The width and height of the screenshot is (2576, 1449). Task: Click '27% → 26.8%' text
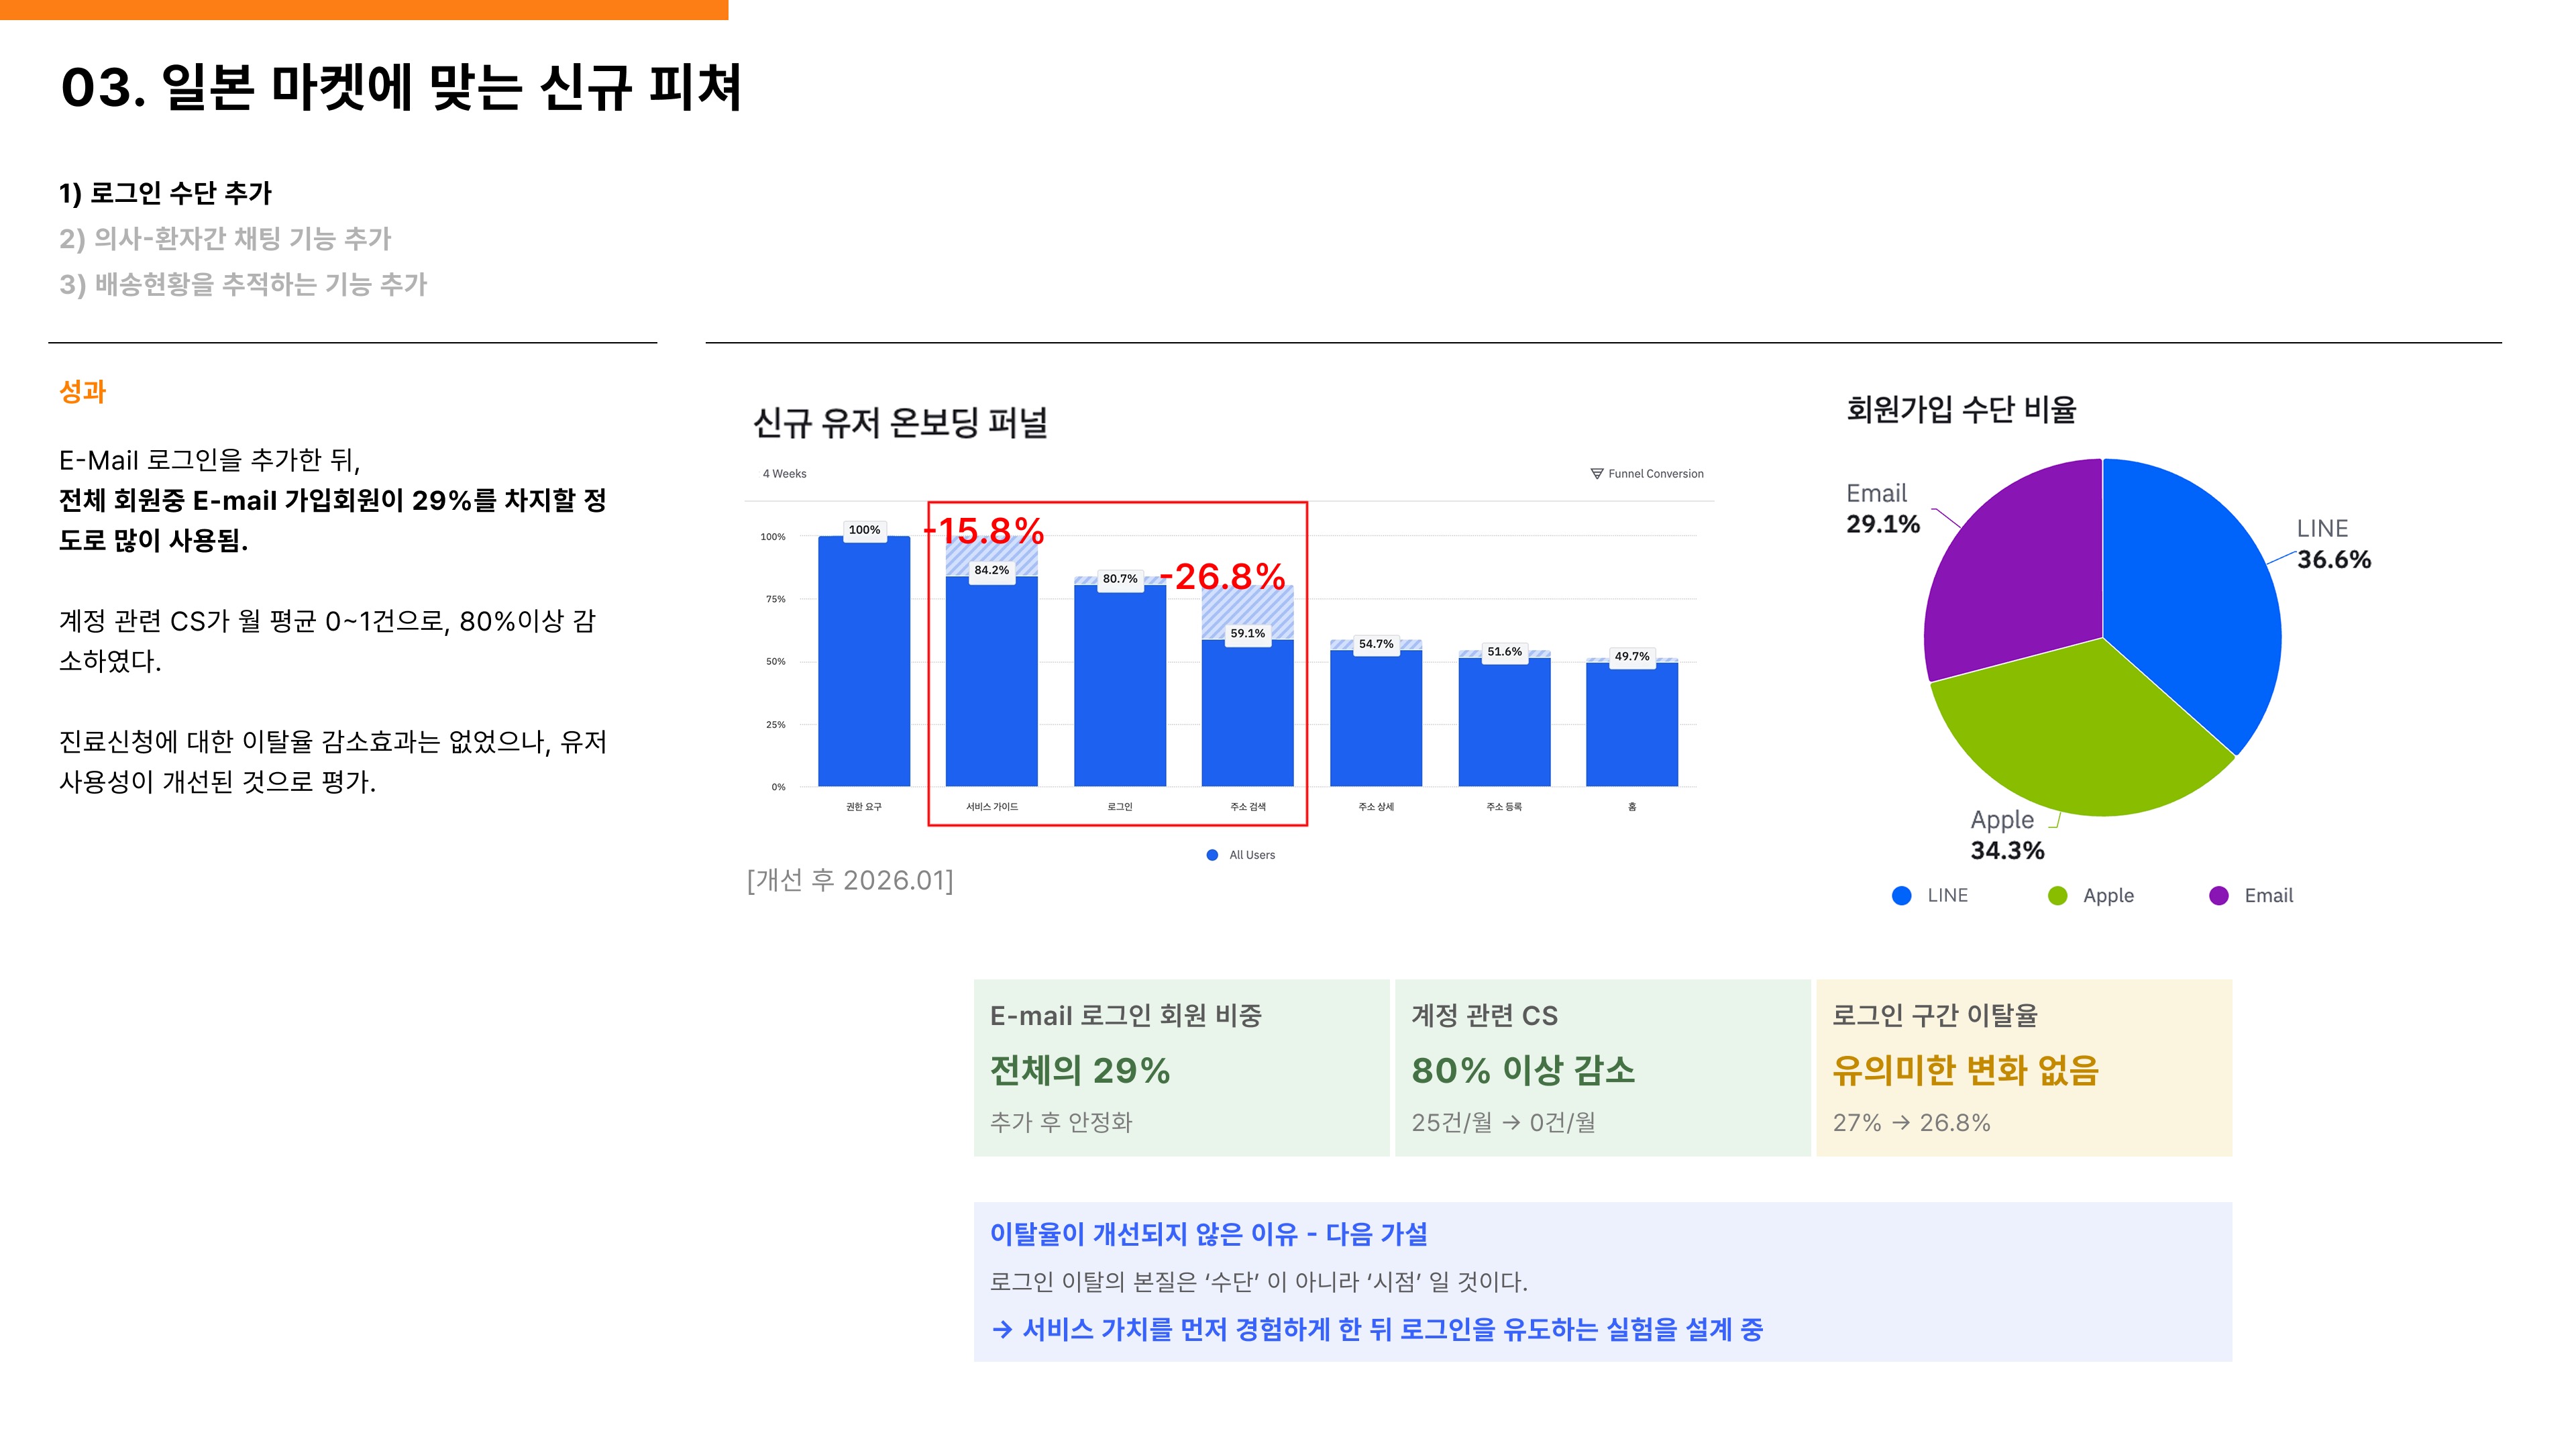(1911, 1123)
